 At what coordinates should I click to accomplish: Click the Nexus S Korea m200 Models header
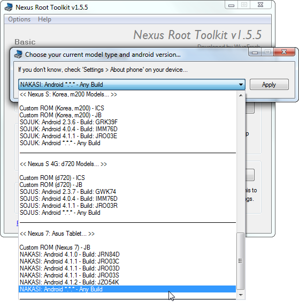pyautogui.click(x=127, y=94)
